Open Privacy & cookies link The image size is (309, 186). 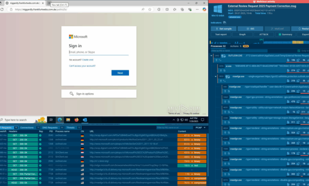(x=191, y=114)
